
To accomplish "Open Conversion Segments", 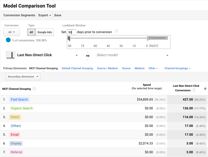I will pos(19,15).
